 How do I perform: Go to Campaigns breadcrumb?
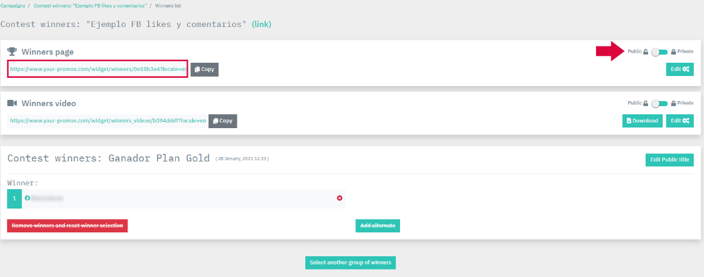click(13, 5)
